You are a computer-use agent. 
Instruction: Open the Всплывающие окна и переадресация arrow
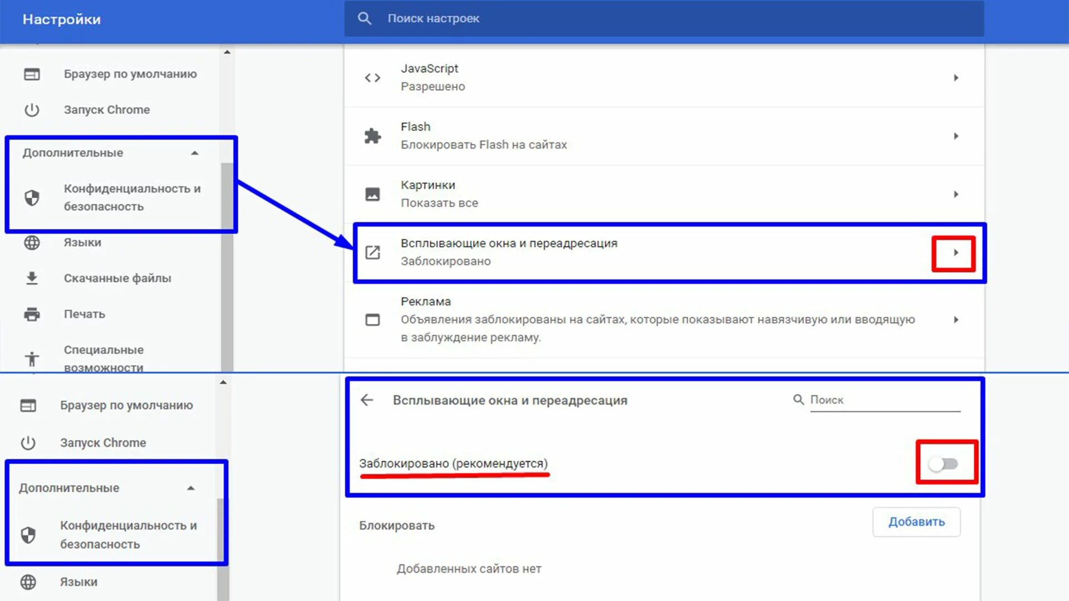pyautogui.click(x=955, y=253)
